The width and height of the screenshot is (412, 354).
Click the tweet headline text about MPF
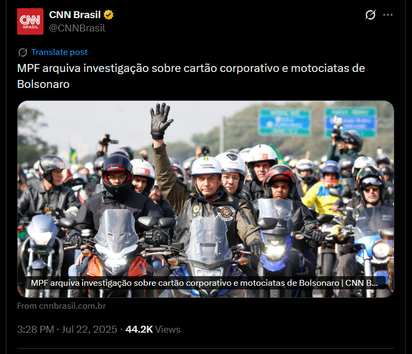tap(191, 76)
